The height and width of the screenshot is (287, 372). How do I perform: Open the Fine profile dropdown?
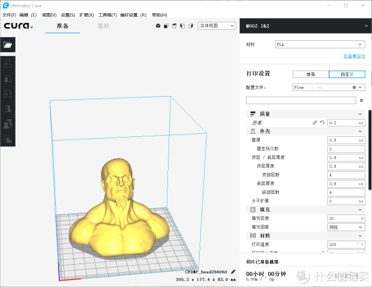point(329,87)
